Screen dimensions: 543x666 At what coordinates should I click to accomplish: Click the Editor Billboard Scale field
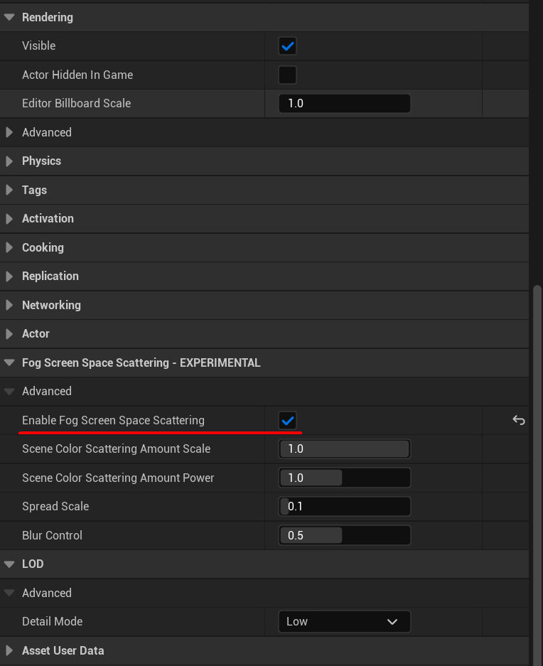[344, 103]
